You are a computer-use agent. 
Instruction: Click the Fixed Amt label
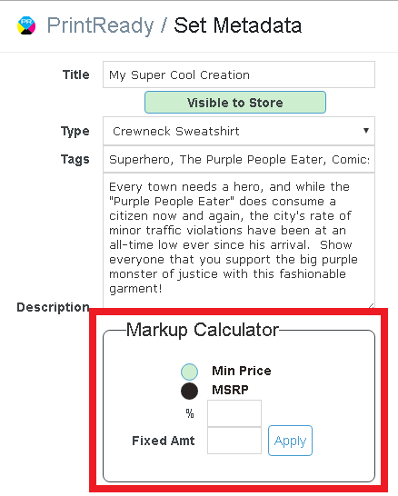(164, 441)
